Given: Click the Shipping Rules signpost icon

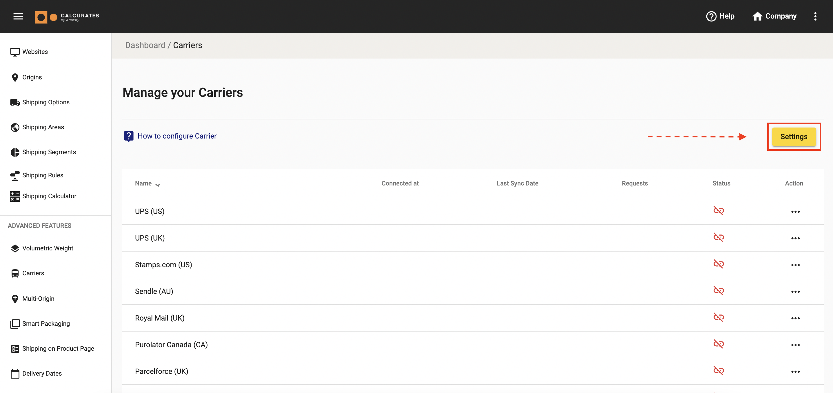Looking at the screenshot, I should (15, 175).
